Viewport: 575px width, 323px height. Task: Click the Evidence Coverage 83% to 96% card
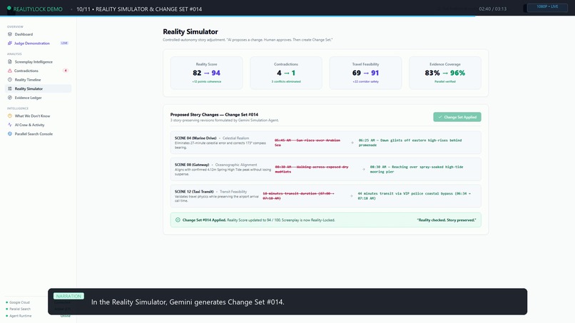[x=445, y=73]
